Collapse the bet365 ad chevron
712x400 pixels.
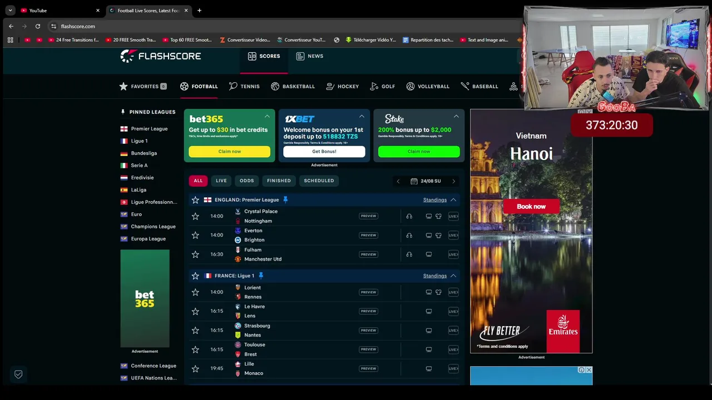pos(267,117)
